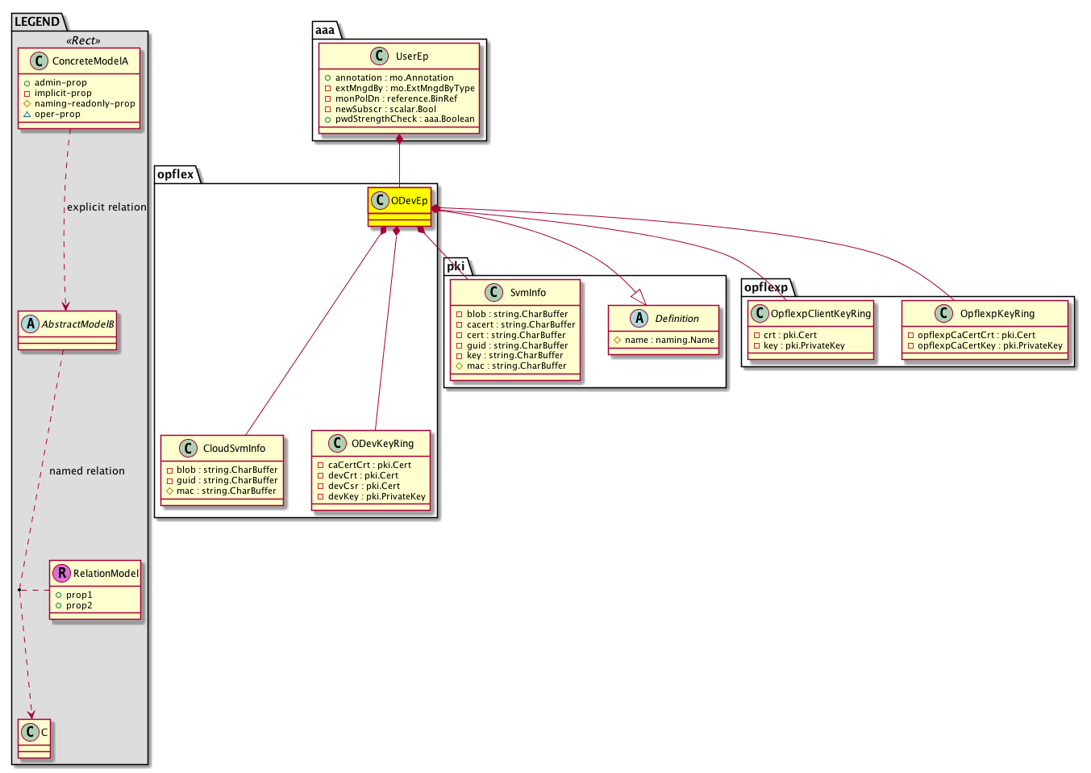The width and height of the screenshot is (1091, 773).
Task: Click the C icon in the ODevEp box
Action: [380, 200]
